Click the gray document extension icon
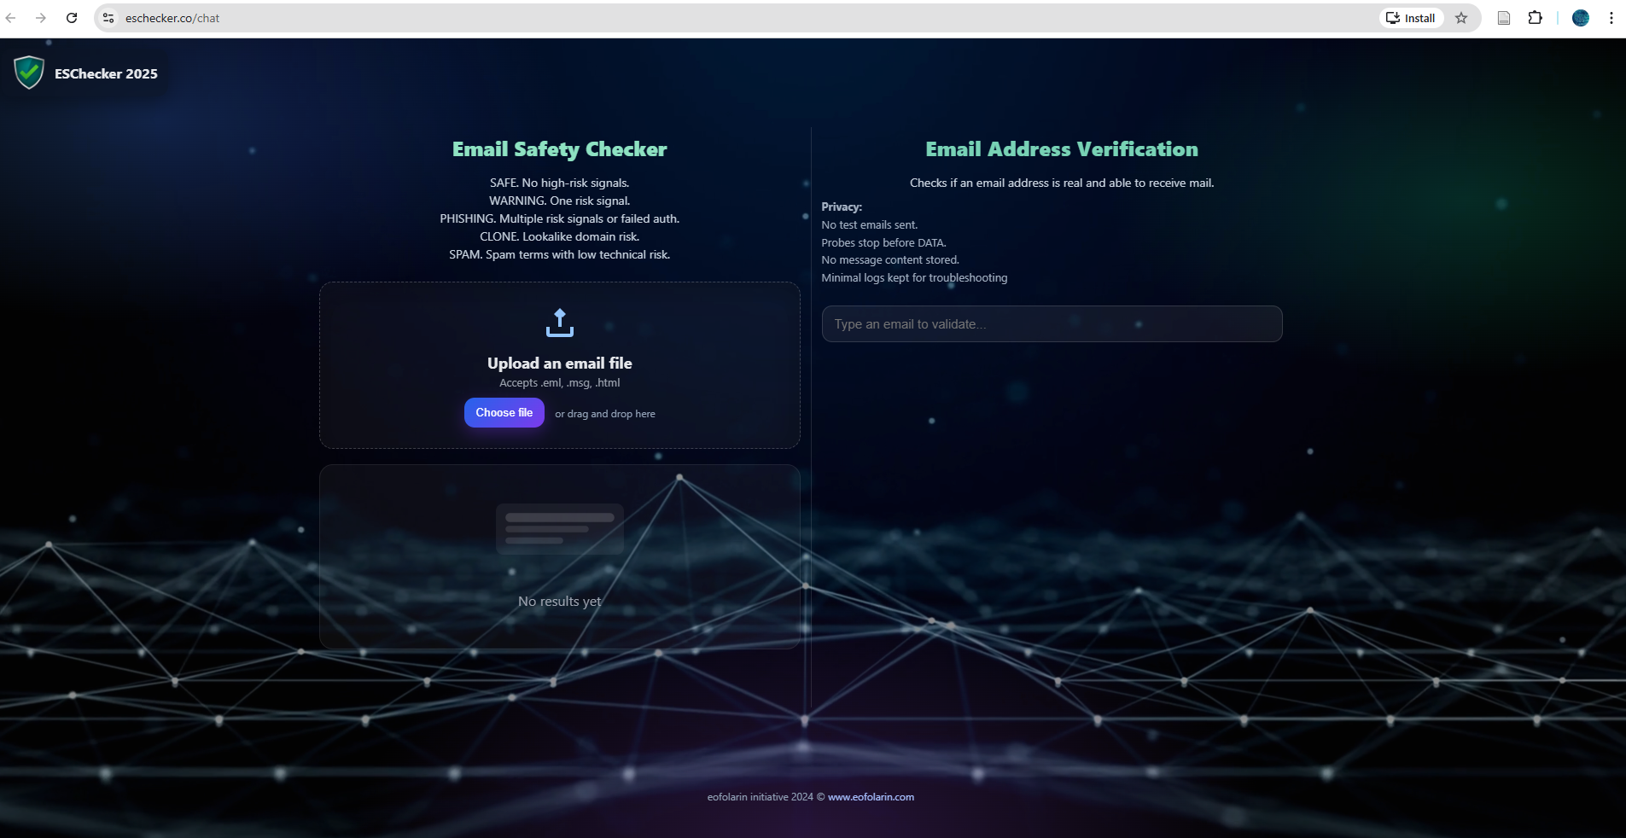 pyautogui.click(x=1504, y=18)
